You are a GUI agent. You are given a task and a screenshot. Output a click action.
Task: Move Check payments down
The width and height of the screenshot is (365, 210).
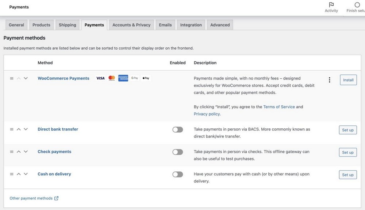[26, 152]
